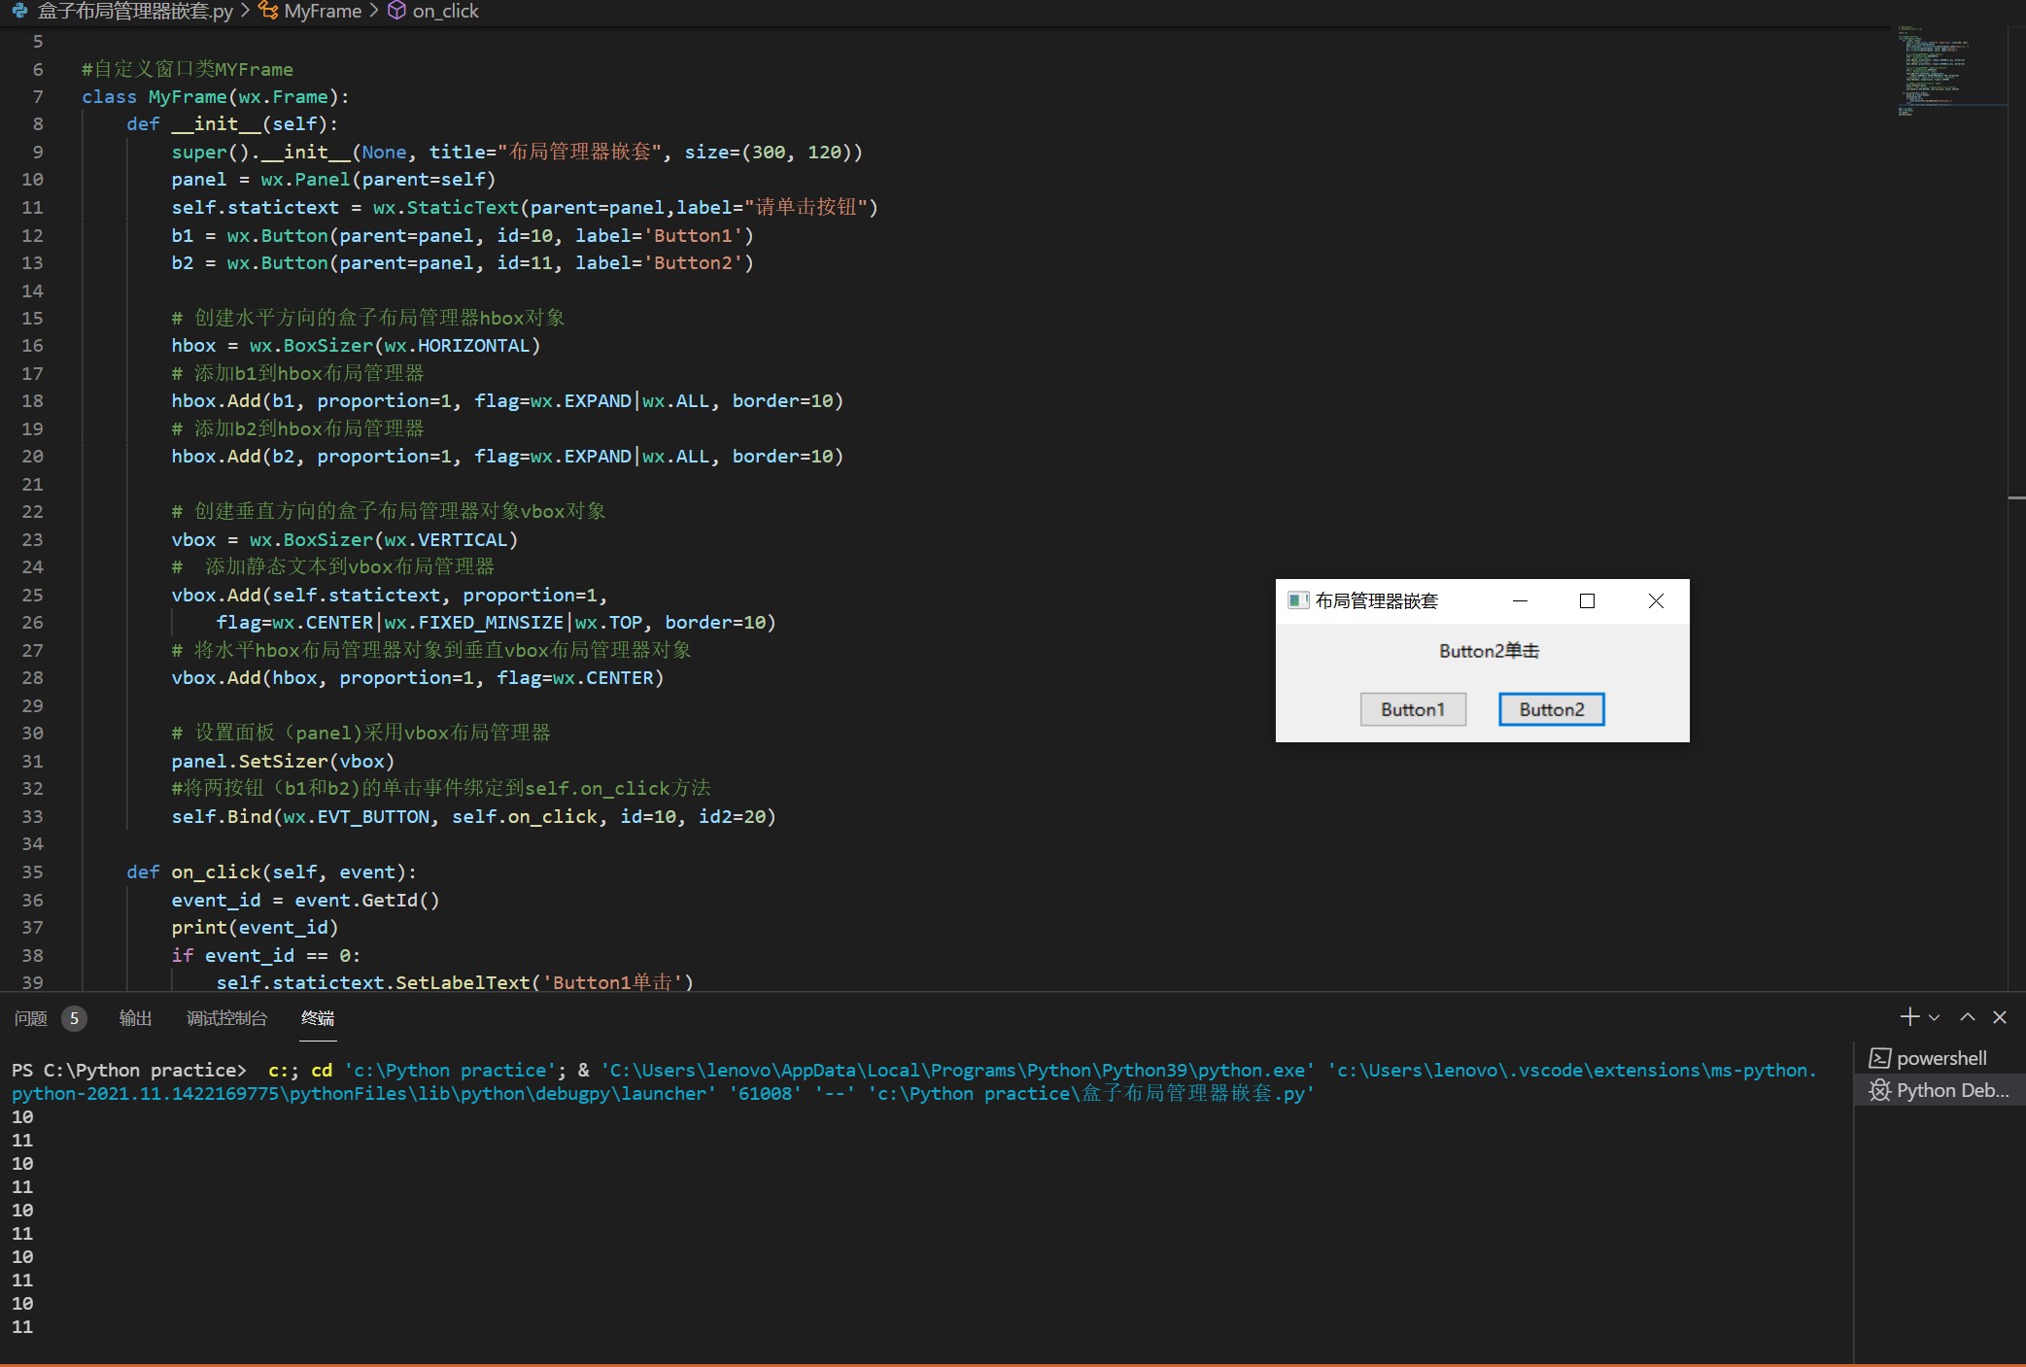Close the terminal panel with the X icon
The width and height of the screenshot is (2026, 1367).
point(2000,1017)
